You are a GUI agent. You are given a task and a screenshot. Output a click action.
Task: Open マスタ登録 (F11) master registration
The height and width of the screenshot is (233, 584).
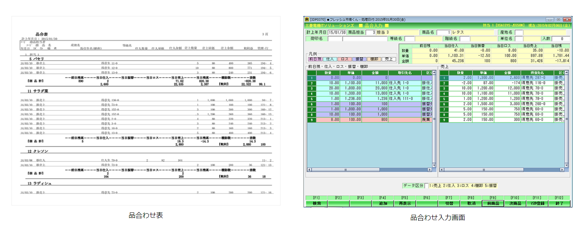click(x=537, y=203)
